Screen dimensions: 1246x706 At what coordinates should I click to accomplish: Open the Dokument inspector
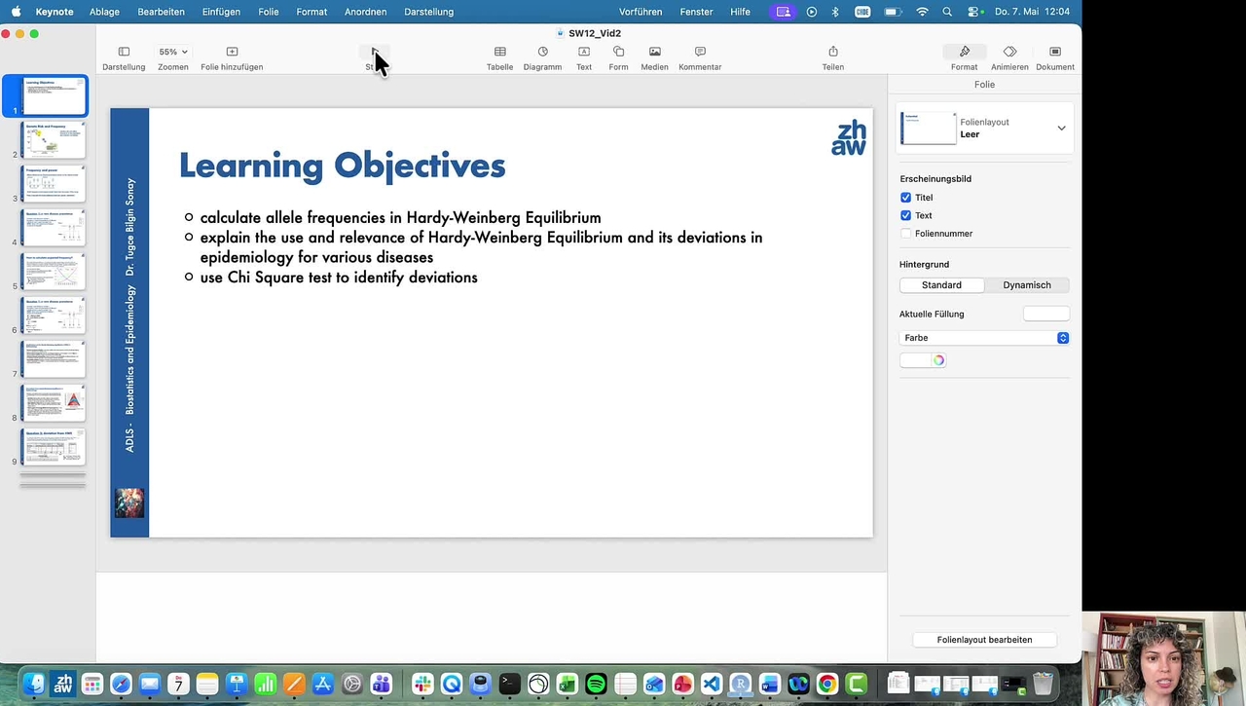pyautogui.click(x=1055, y=58)
